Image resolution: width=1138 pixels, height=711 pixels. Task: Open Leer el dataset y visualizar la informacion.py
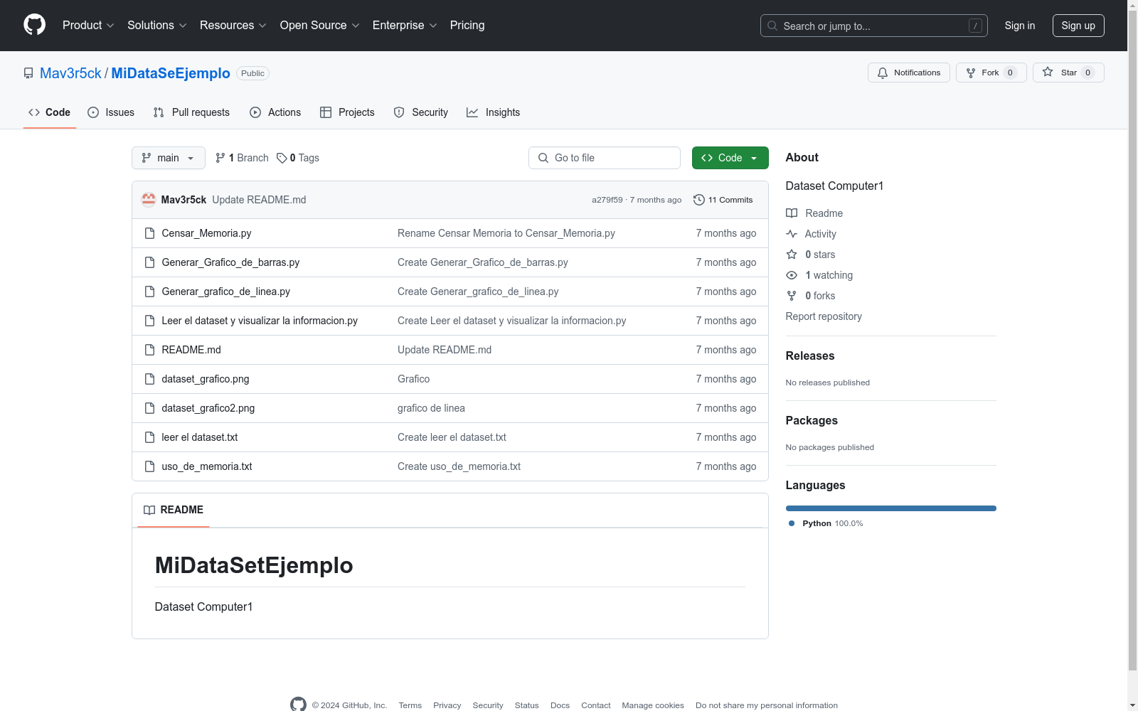(260, 321)
